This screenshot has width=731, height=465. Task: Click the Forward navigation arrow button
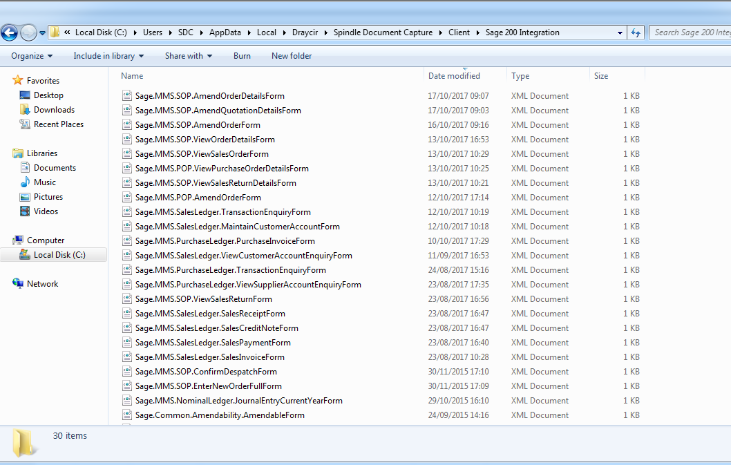(x=28, y=32)
